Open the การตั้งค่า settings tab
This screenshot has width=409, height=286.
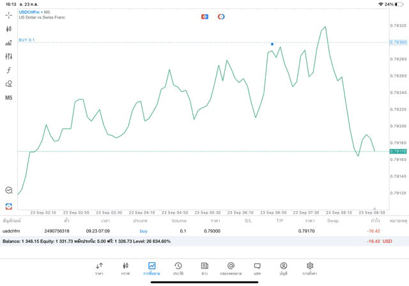(309, 268)
